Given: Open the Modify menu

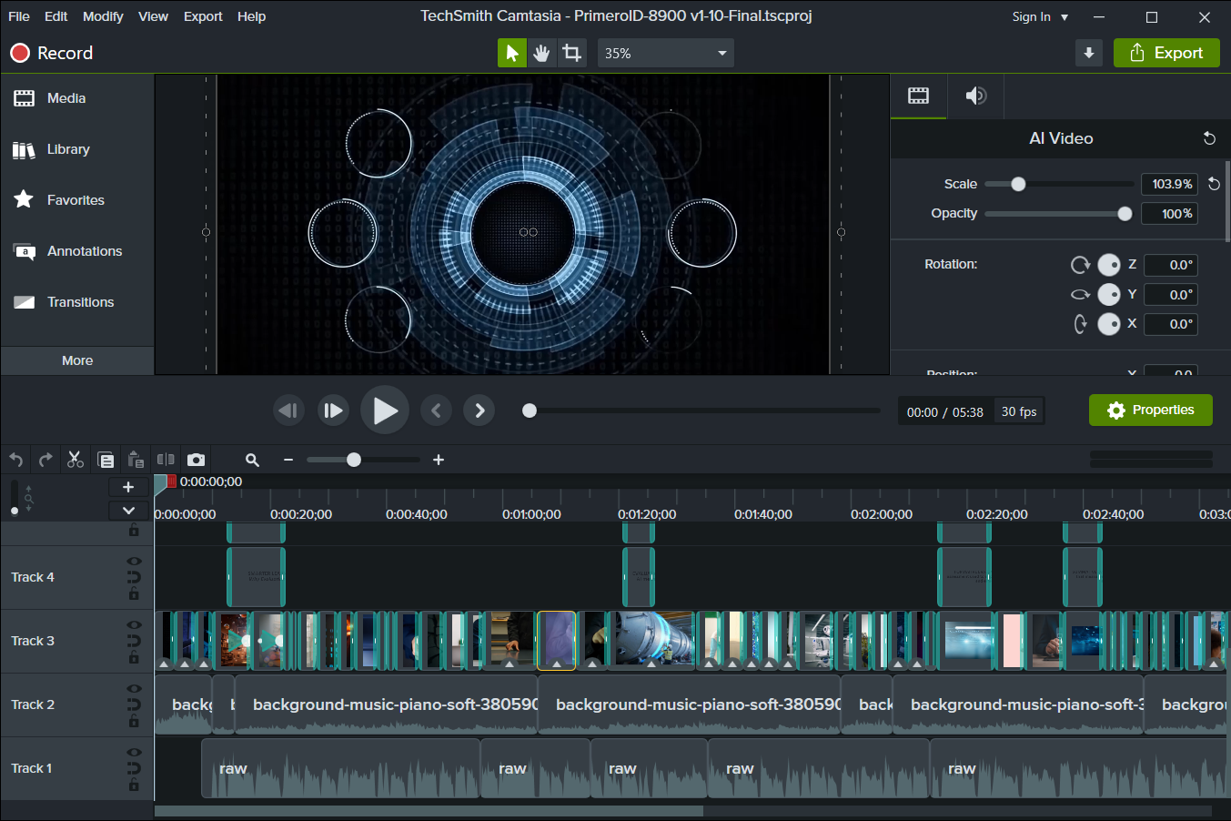Looking at the screenshot, I should point(102,16).
